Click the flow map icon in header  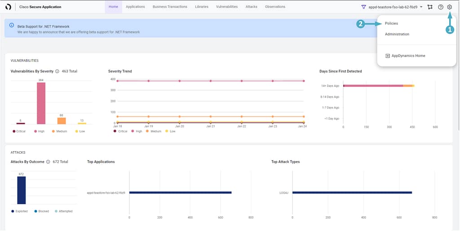(430, 7)
